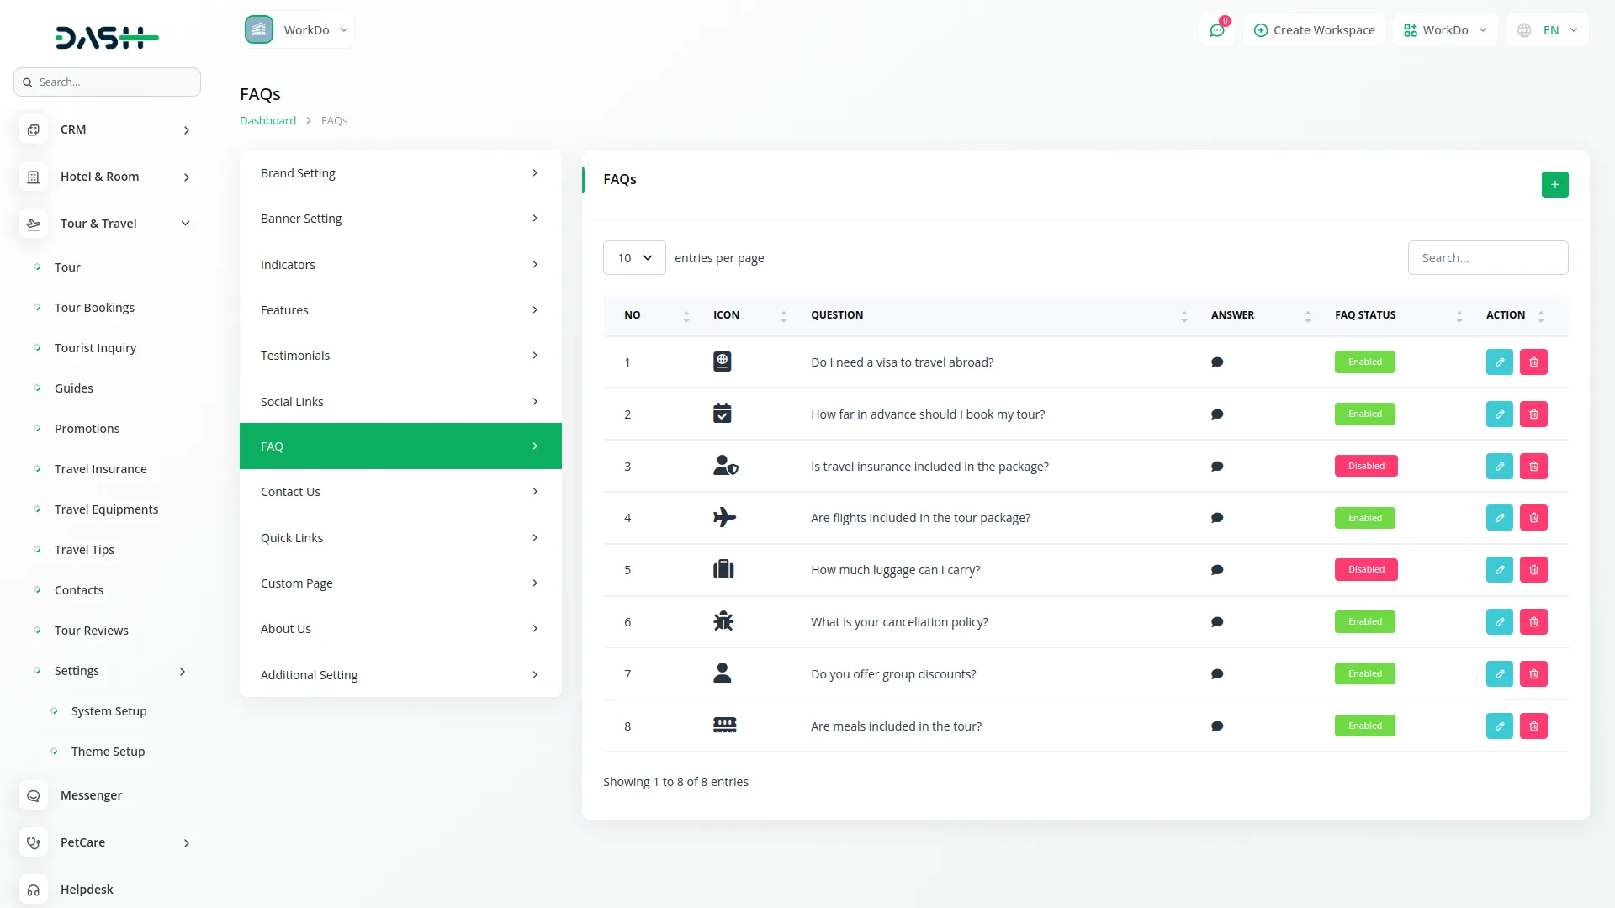Viewport: 1615px width, 908px height.
Task: View answer for flights included question
Action: (x=1216, y=518)
